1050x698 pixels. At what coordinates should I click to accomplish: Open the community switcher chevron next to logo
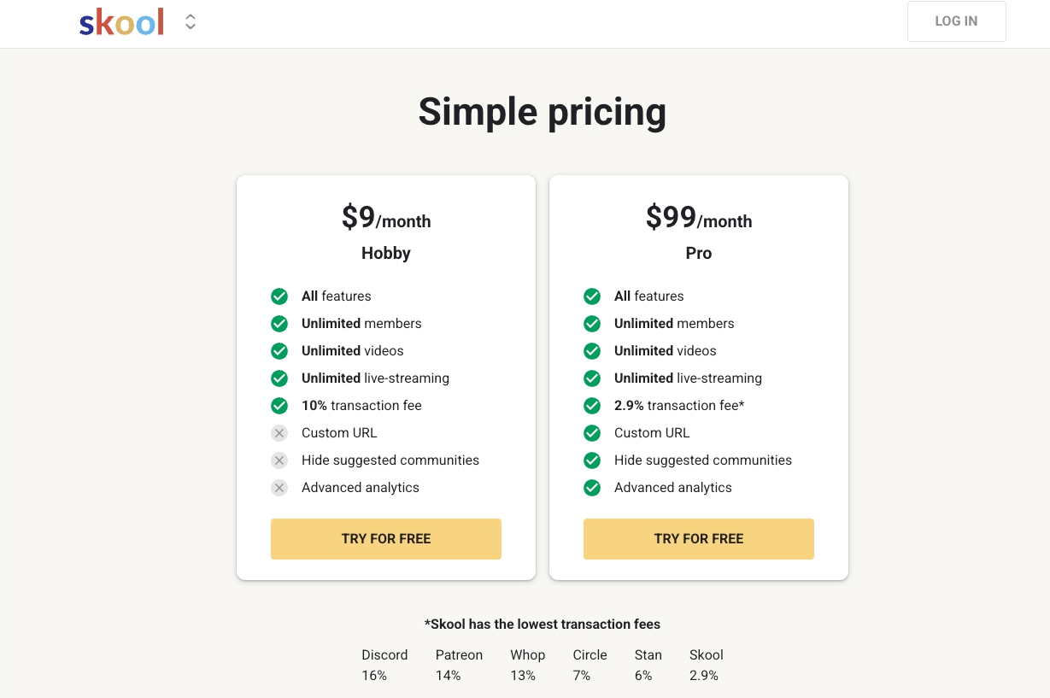click(191, 22)
